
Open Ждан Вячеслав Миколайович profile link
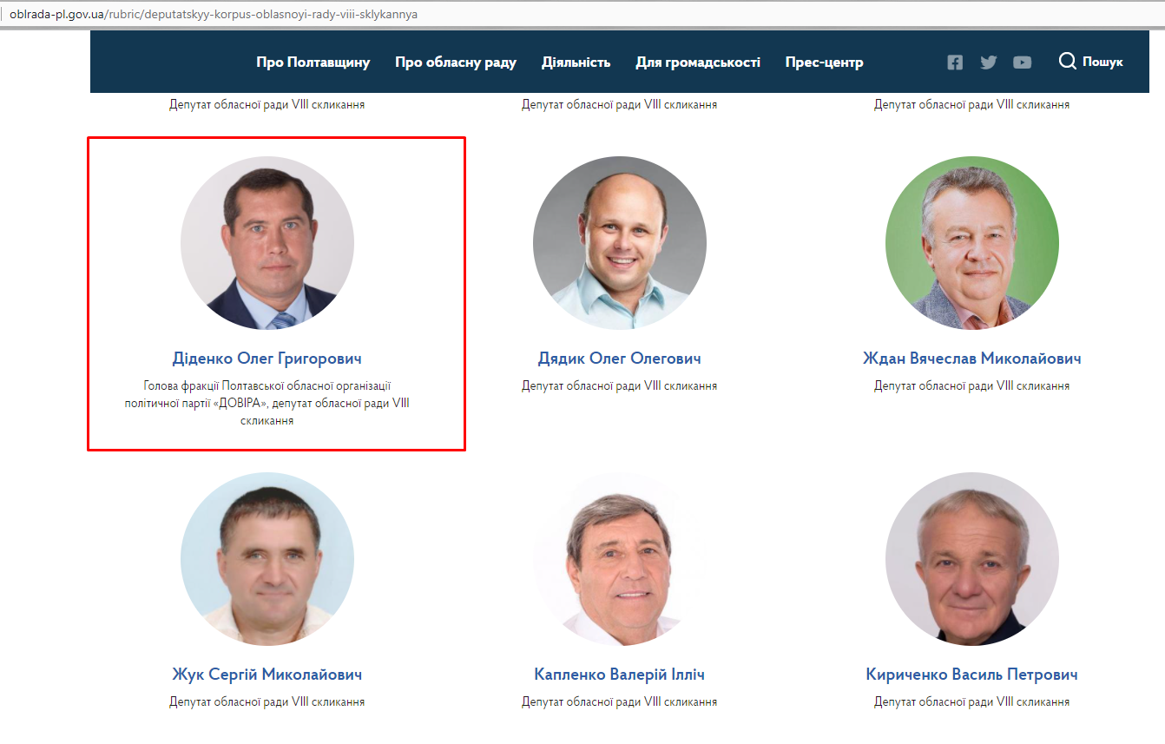pos(972,359)
